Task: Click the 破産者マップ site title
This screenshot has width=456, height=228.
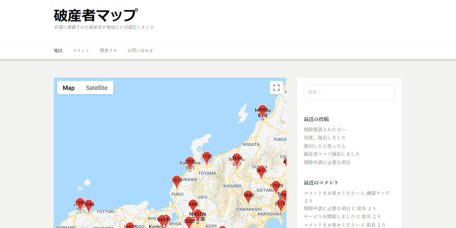Action: 95,15
